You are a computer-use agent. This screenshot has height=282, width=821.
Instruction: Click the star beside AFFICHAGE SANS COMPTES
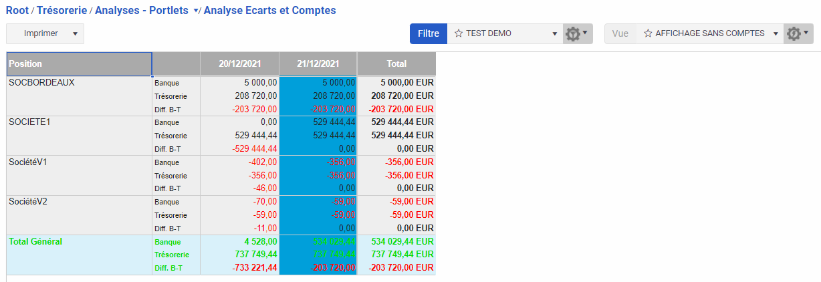[x=648, y=33]
